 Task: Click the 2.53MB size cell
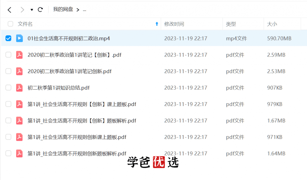coord(276,71)
